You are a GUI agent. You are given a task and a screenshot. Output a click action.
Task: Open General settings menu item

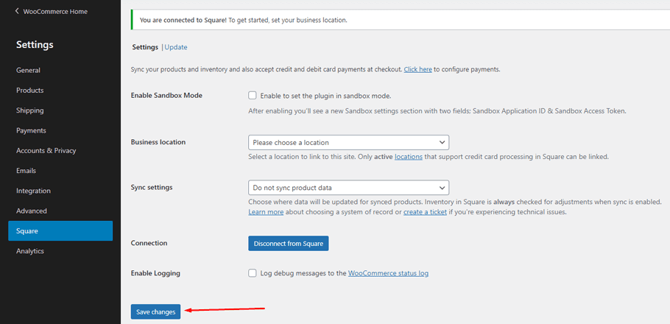28,70
